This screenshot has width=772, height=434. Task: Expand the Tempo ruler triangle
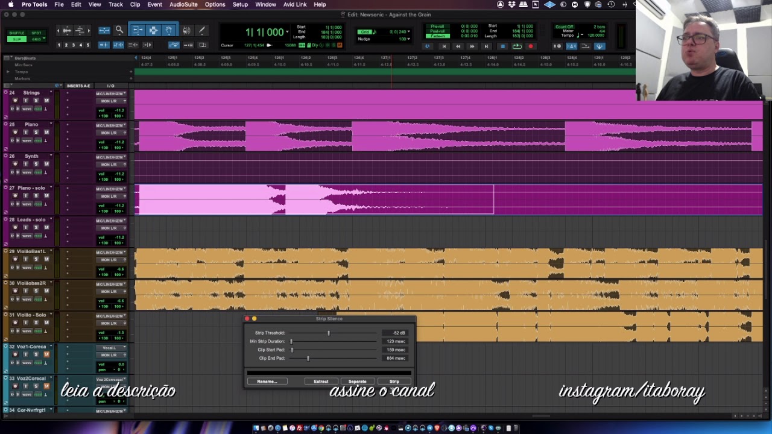coord(8,72)
